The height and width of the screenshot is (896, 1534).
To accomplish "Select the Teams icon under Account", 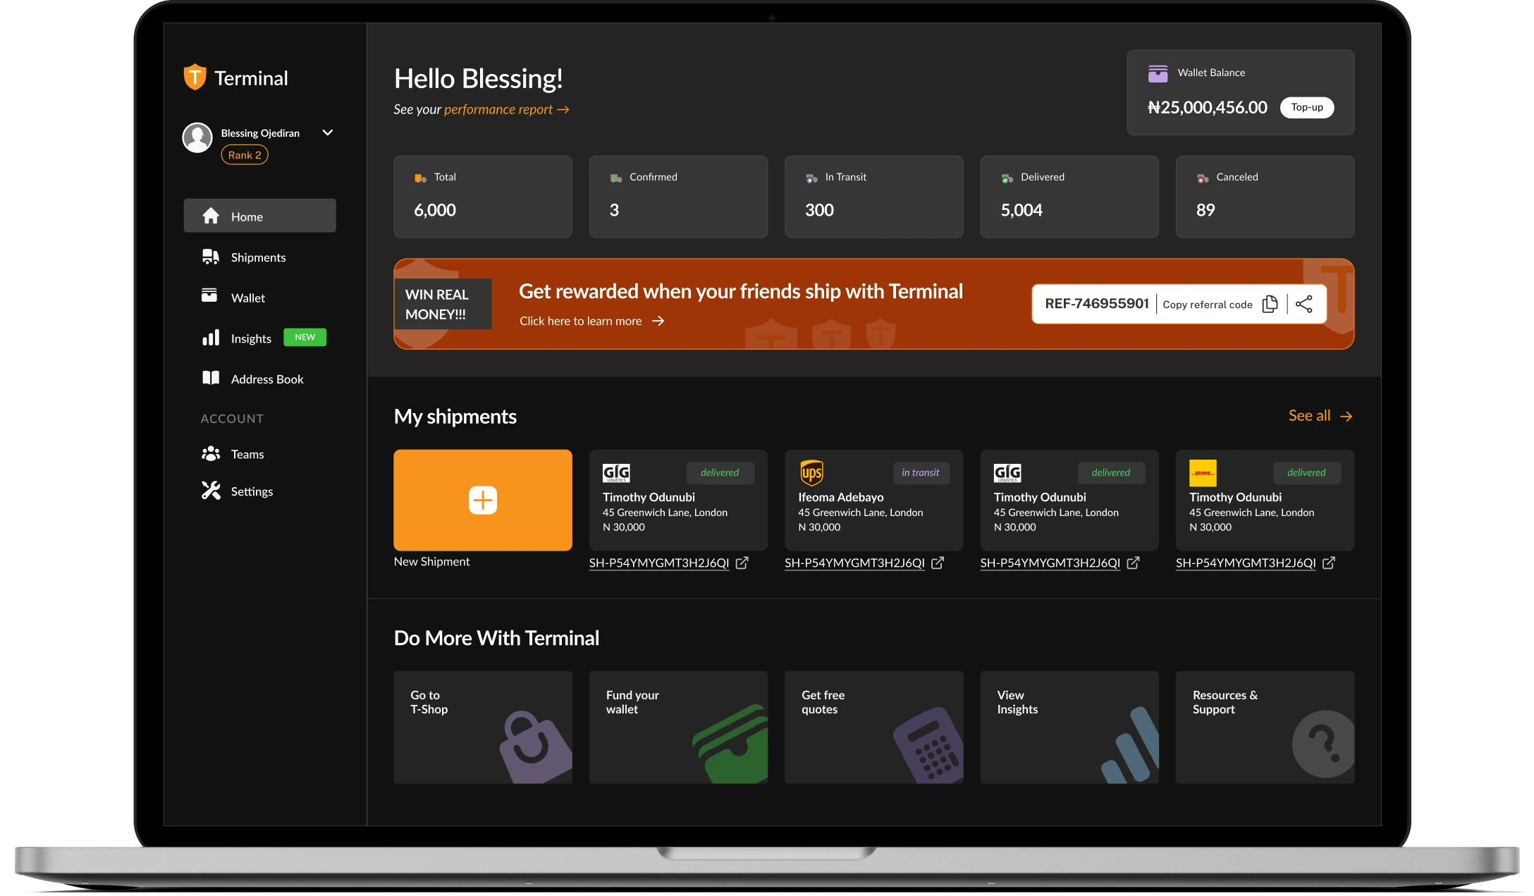I will (x=209, y=453).
